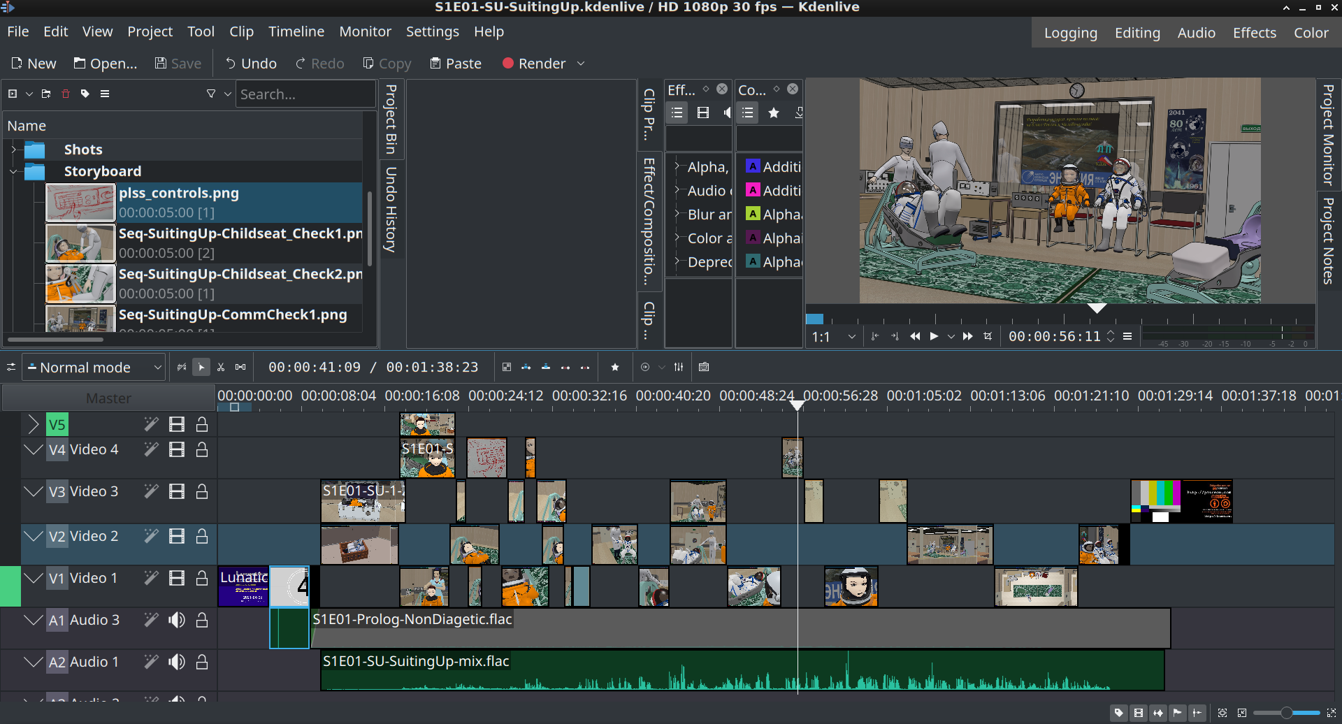This screenshot has height=724, width=1342.
Task: Activate the Spacer tool in timeline toolbar
Action: coord(240,367)
